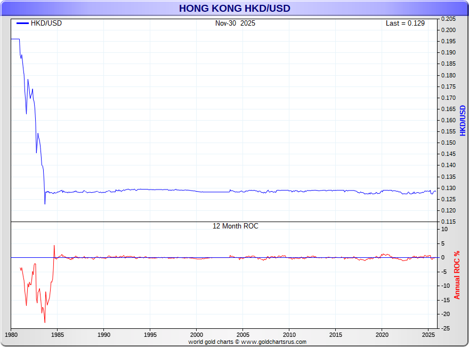
Task: Click the 2020 x-axis year label
Action: click(382, 335)
